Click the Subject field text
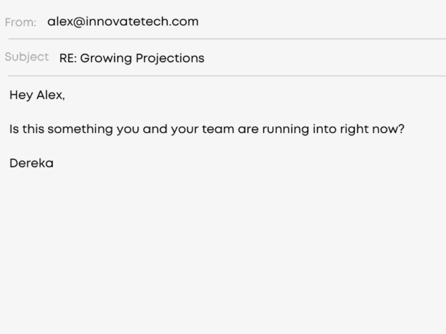The width and height of the screenshot is (446, 334). pyautogui.click(x=132, y=58)
